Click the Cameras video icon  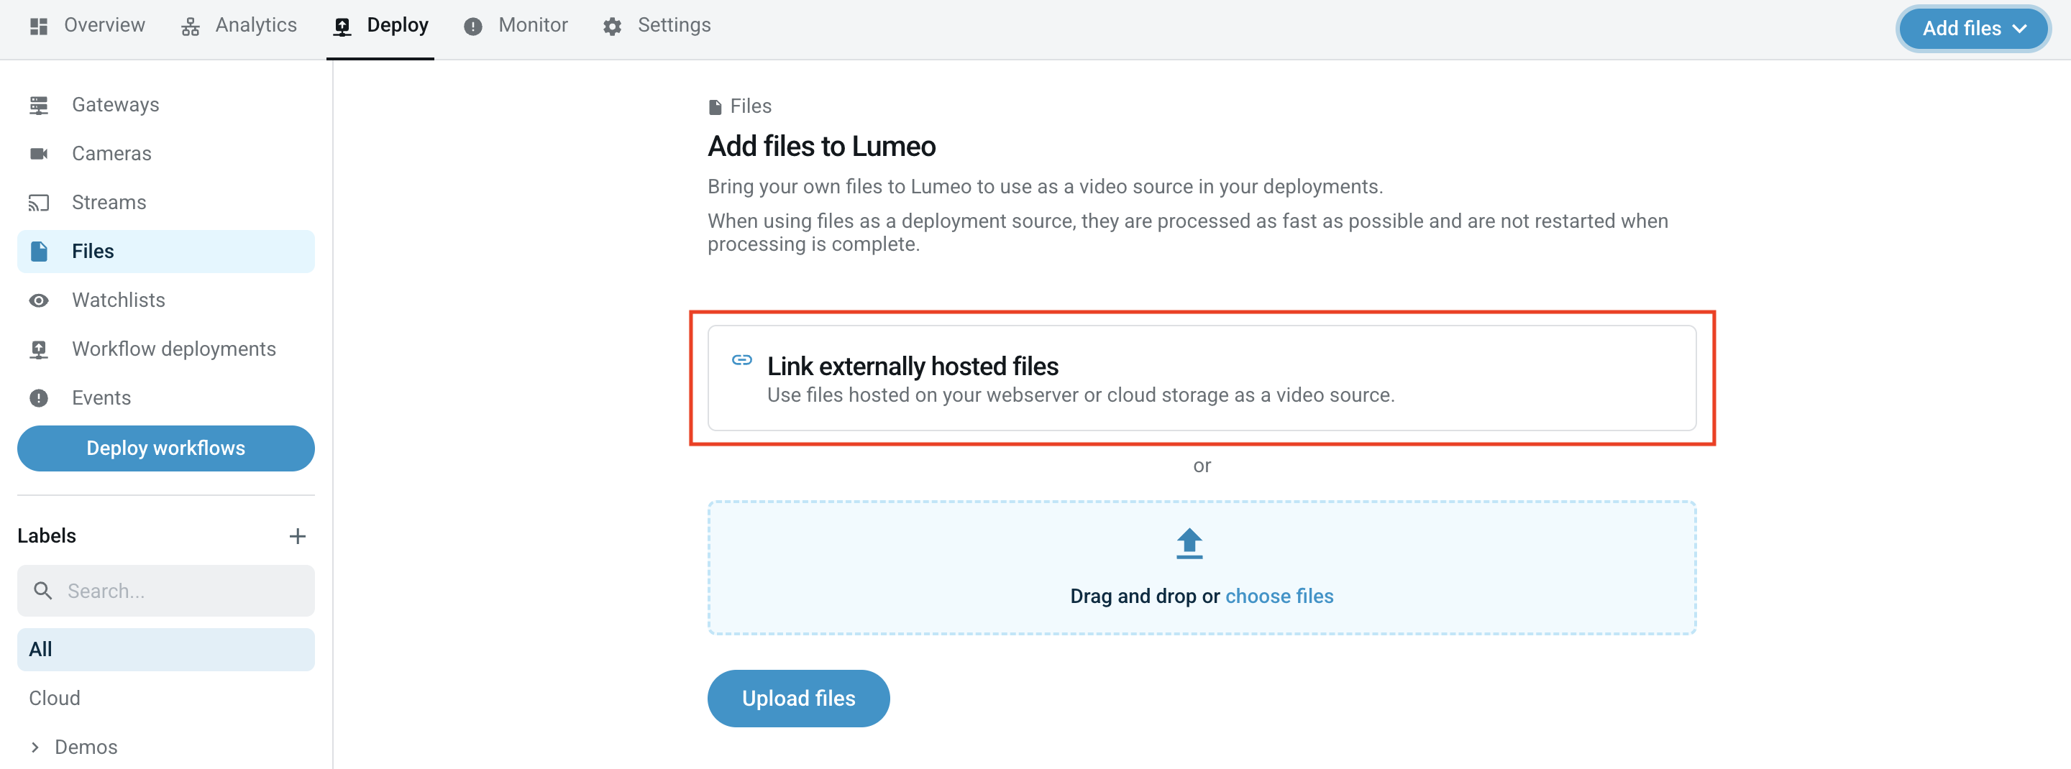click(39, 154)
